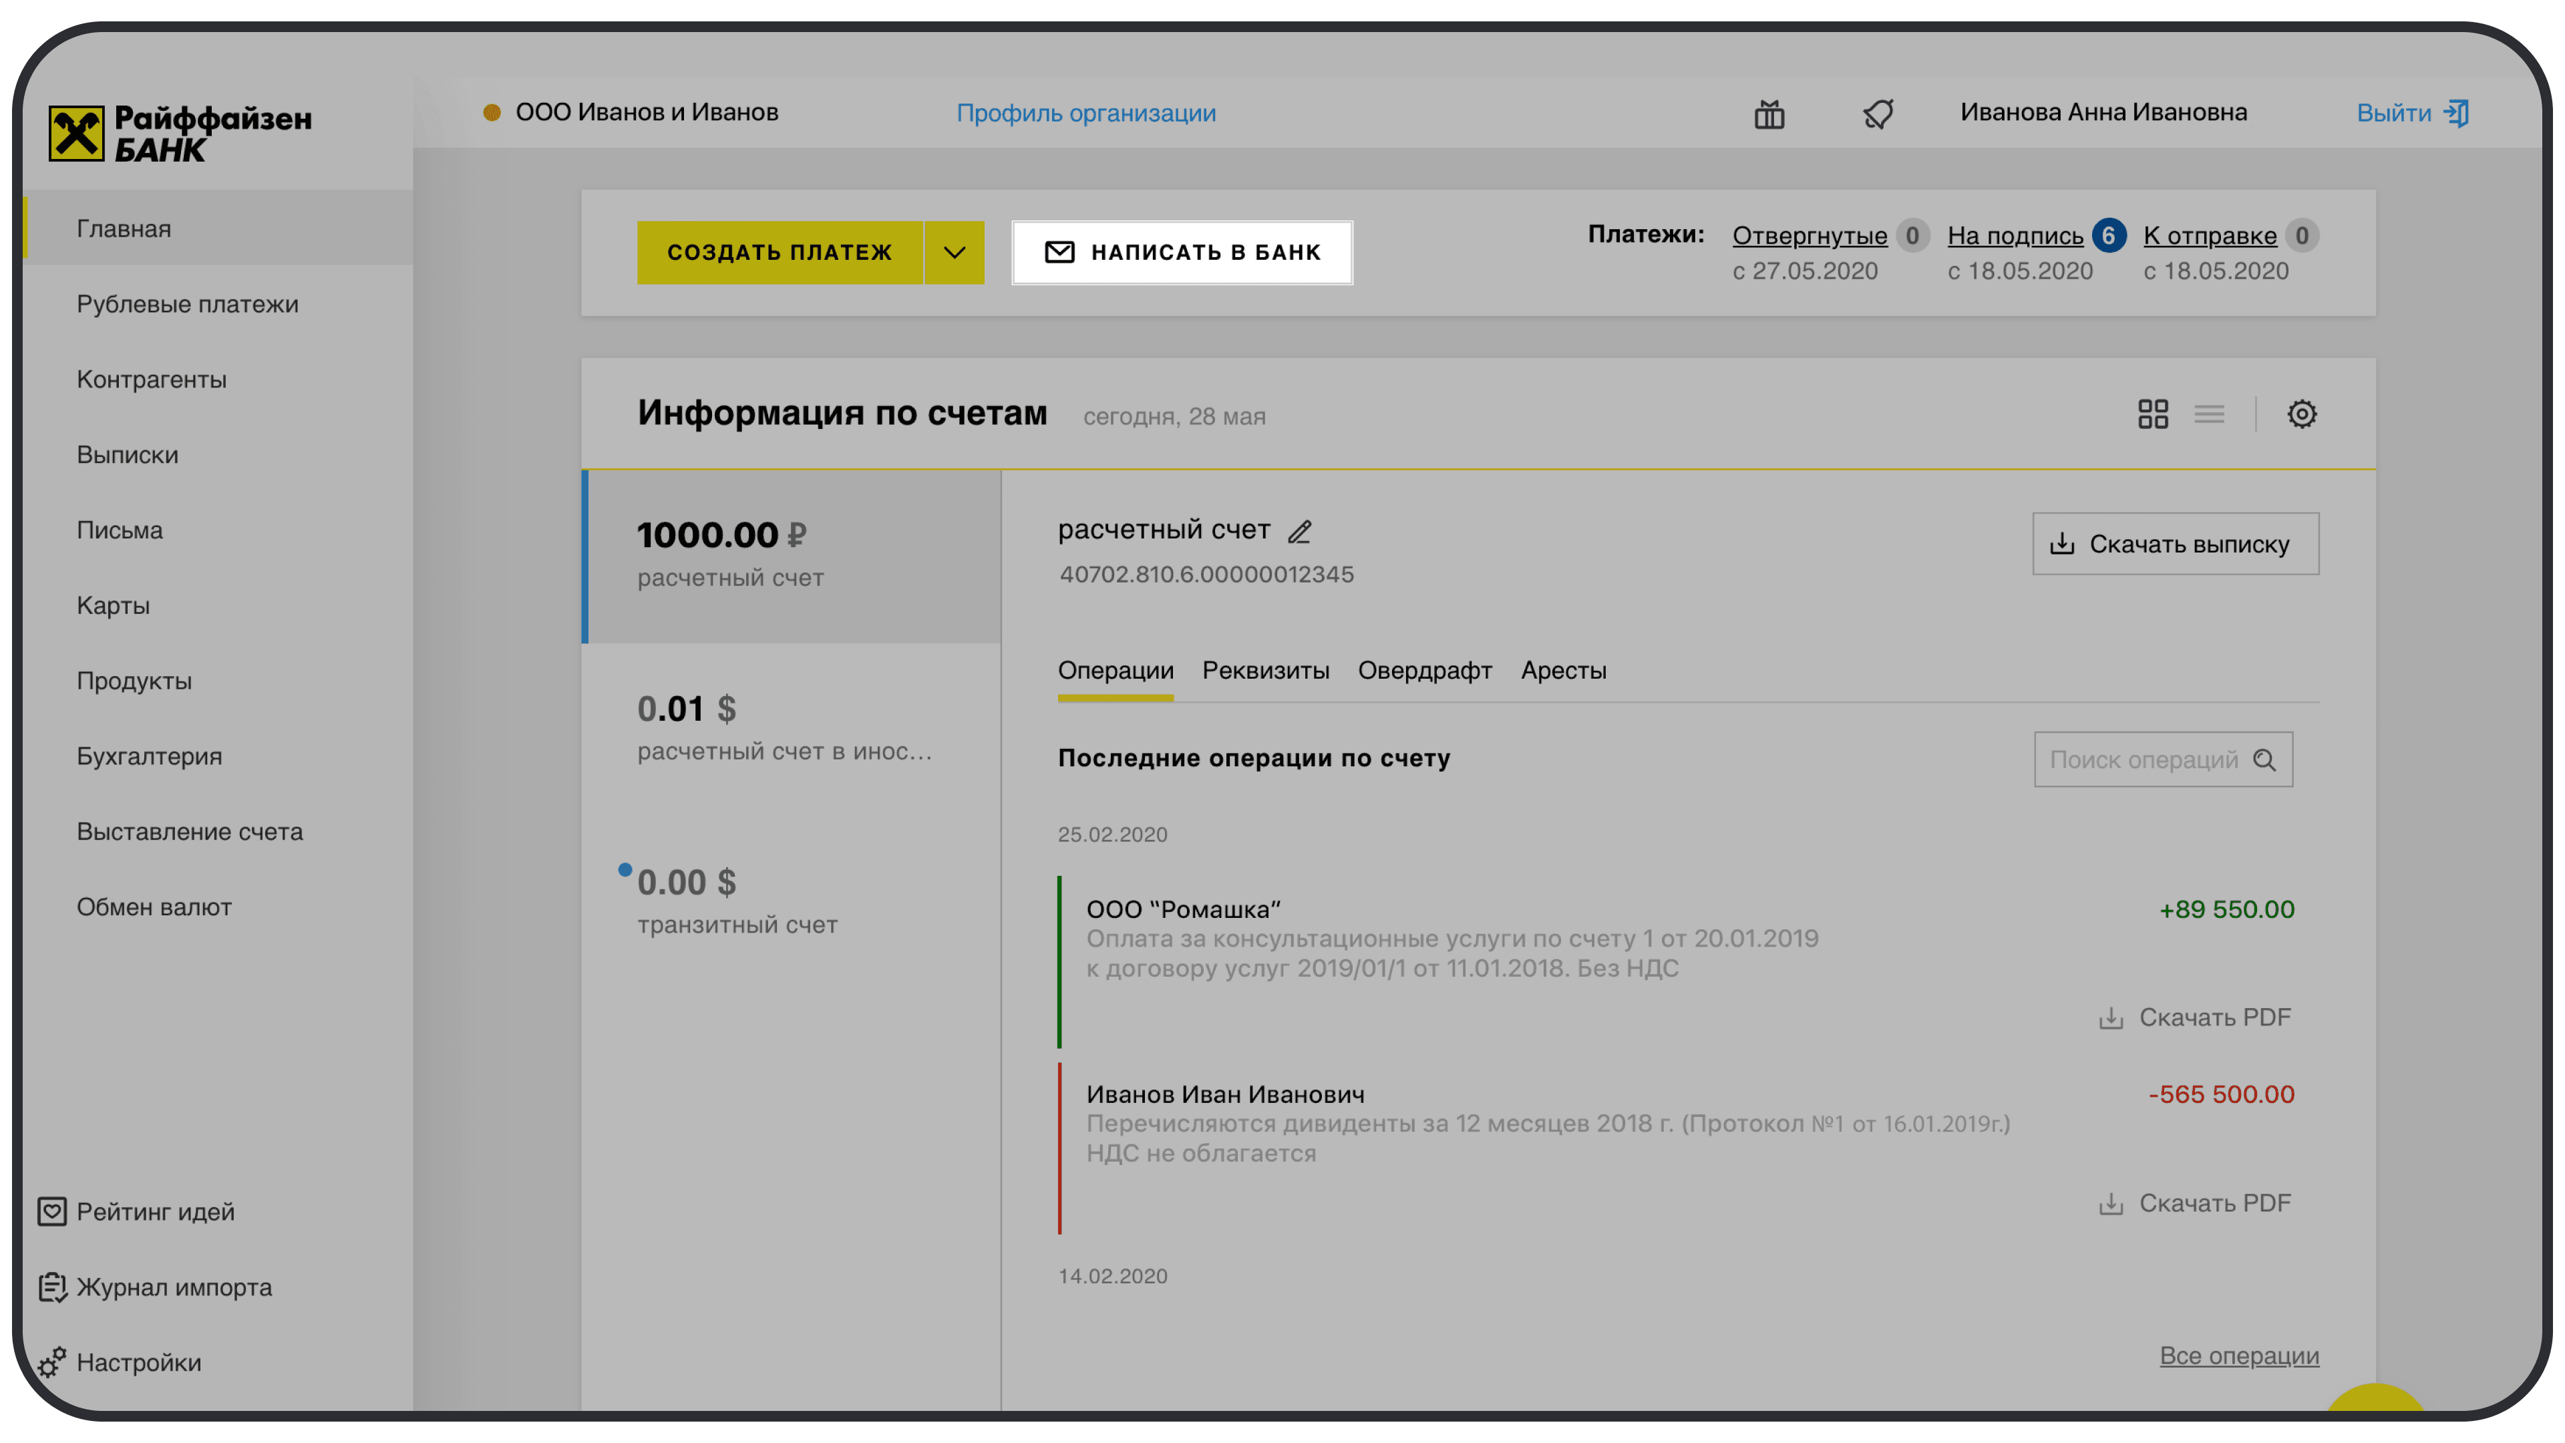Select the 0.01 $ foreign currency account

[x=791, y=729]
